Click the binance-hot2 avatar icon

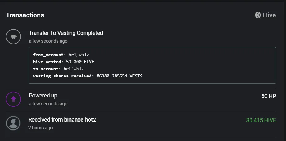13,123
